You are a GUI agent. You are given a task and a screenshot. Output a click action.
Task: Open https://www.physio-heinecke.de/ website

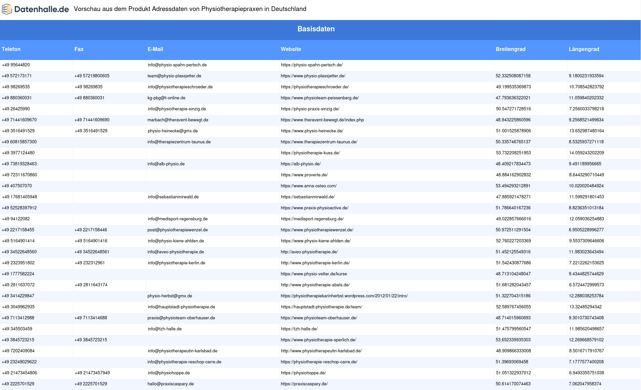coord(312,131)
